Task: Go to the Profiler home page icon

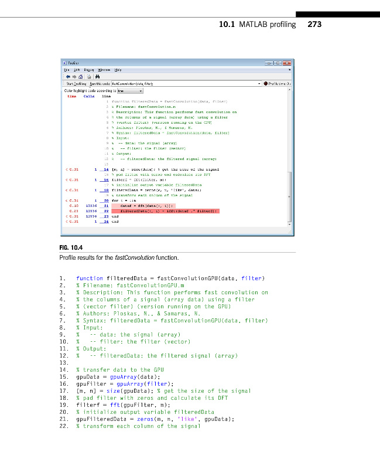Action: (x=80, y=76)
